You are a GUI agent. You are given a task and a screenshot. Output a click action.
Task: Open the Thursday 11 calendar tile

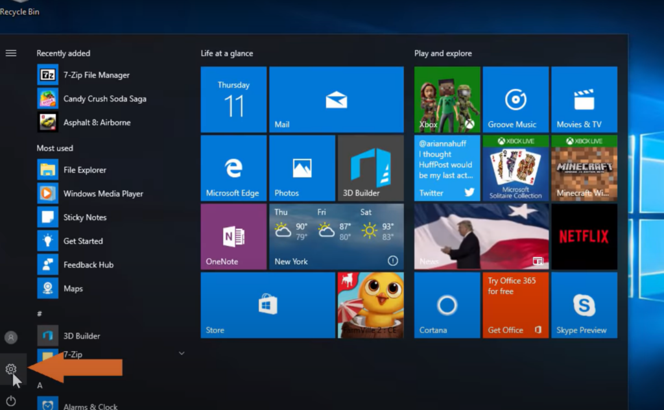coord(233,99)
